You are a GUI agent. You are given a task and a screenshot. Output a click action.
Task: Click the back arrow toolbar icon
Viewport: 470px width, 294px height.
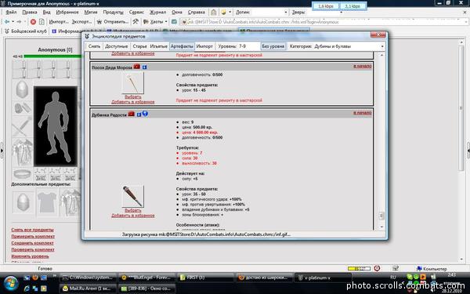[7, 22]
